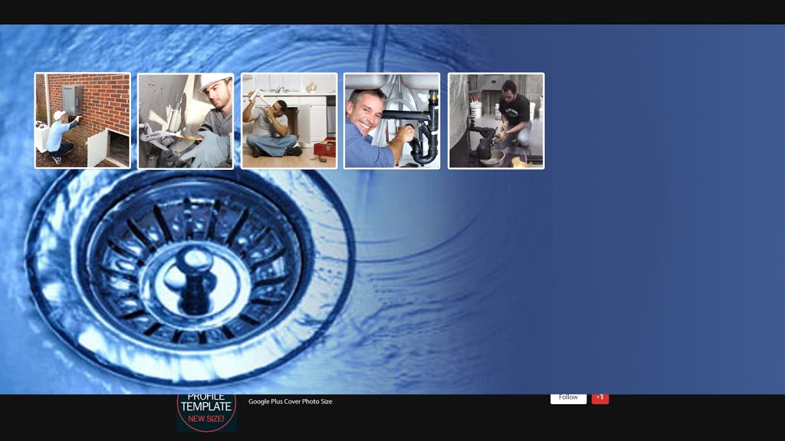Click the gray electrical box in first photo

pyautogui.click(x=72, y=98)
